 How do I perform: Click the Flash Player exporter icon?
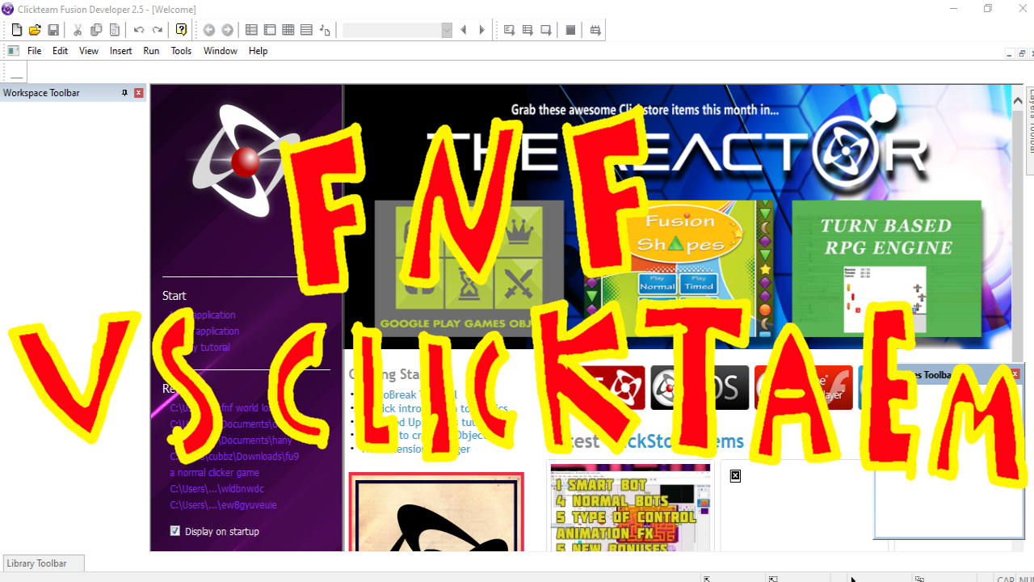click(803, 387)
